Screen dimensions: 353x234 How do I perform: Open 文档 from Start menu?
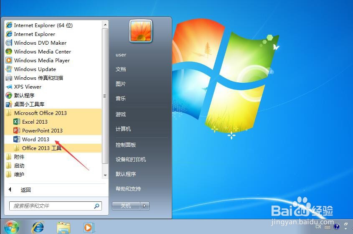[x=121, y=69]
